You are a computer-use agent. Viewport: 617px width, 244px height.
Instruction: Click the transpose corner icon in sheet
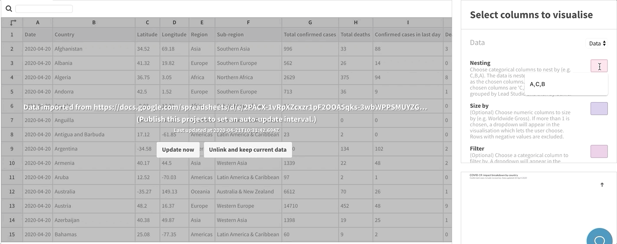12,22
